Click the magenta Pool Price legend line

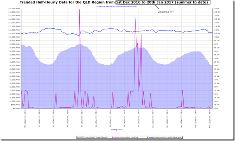[x=117, y=138]
